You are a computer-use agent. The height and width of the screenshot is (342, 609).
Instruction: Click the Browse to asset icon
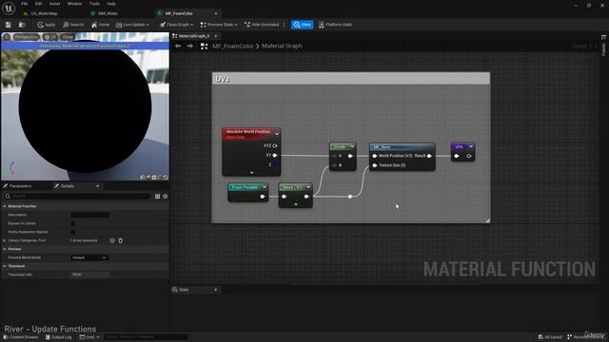click(22, 25)
